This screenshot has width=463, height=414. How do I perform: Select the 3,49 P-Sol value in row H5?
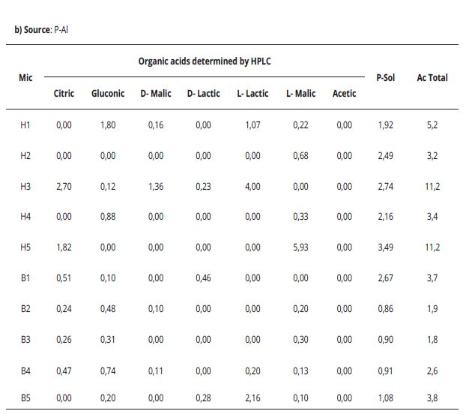[385, 247]
